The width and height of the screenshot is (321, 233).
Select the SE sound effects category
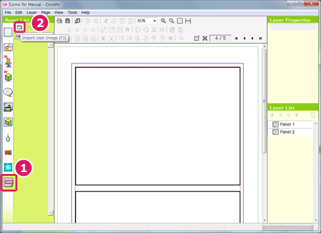[x=8, y=153]
